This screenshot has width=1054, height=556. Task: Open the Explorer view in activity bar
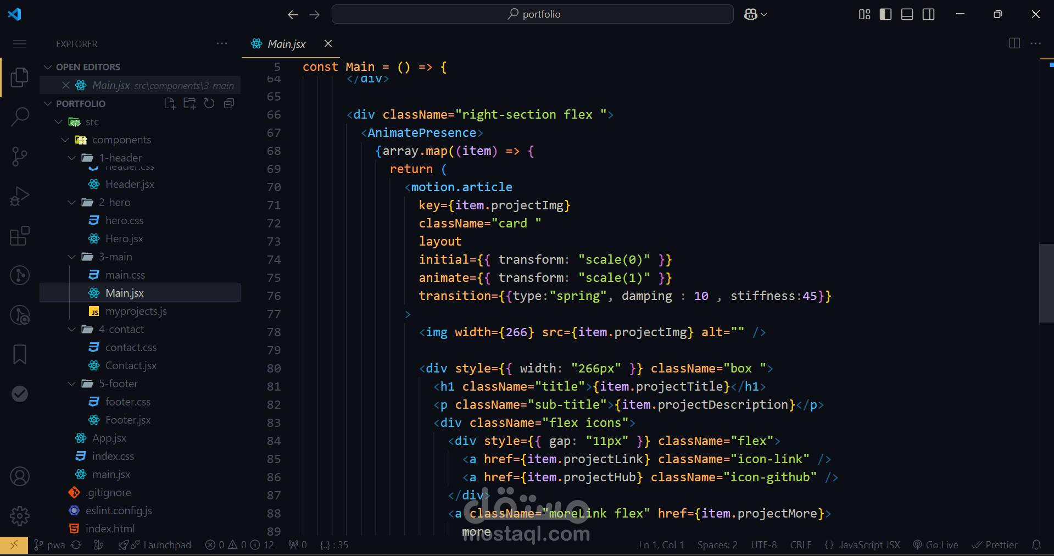(x=20, y=77)
